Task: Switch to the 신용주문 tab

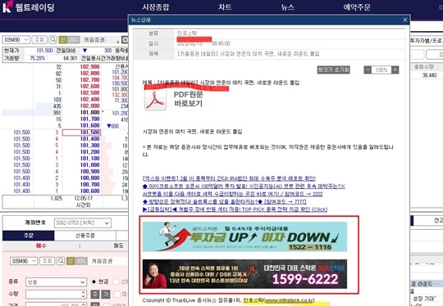Action: tap(85, 236)
